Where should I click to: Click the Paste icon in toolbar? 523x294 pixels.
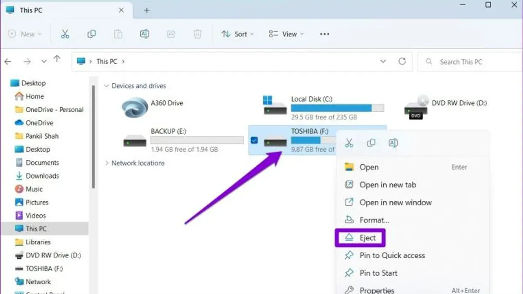[x=118, y=34]
